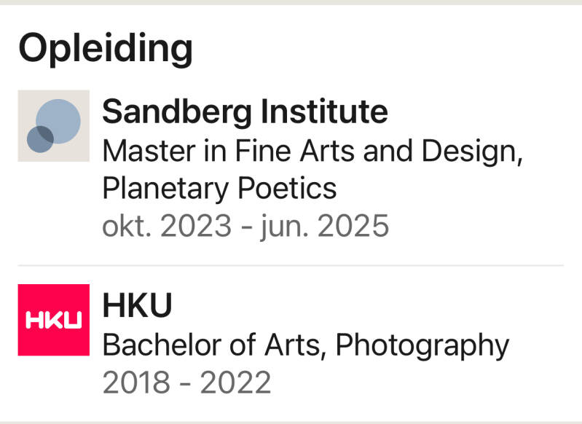Viewport: 582px width, 424px height.
Task: Click the Sandberg Institute logo thumbnail
Action: [x=53, y=126]
